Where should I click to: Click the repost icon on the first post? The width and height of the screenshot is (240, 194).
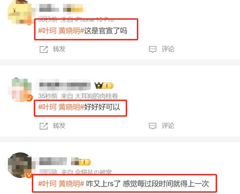click(43, 49)
